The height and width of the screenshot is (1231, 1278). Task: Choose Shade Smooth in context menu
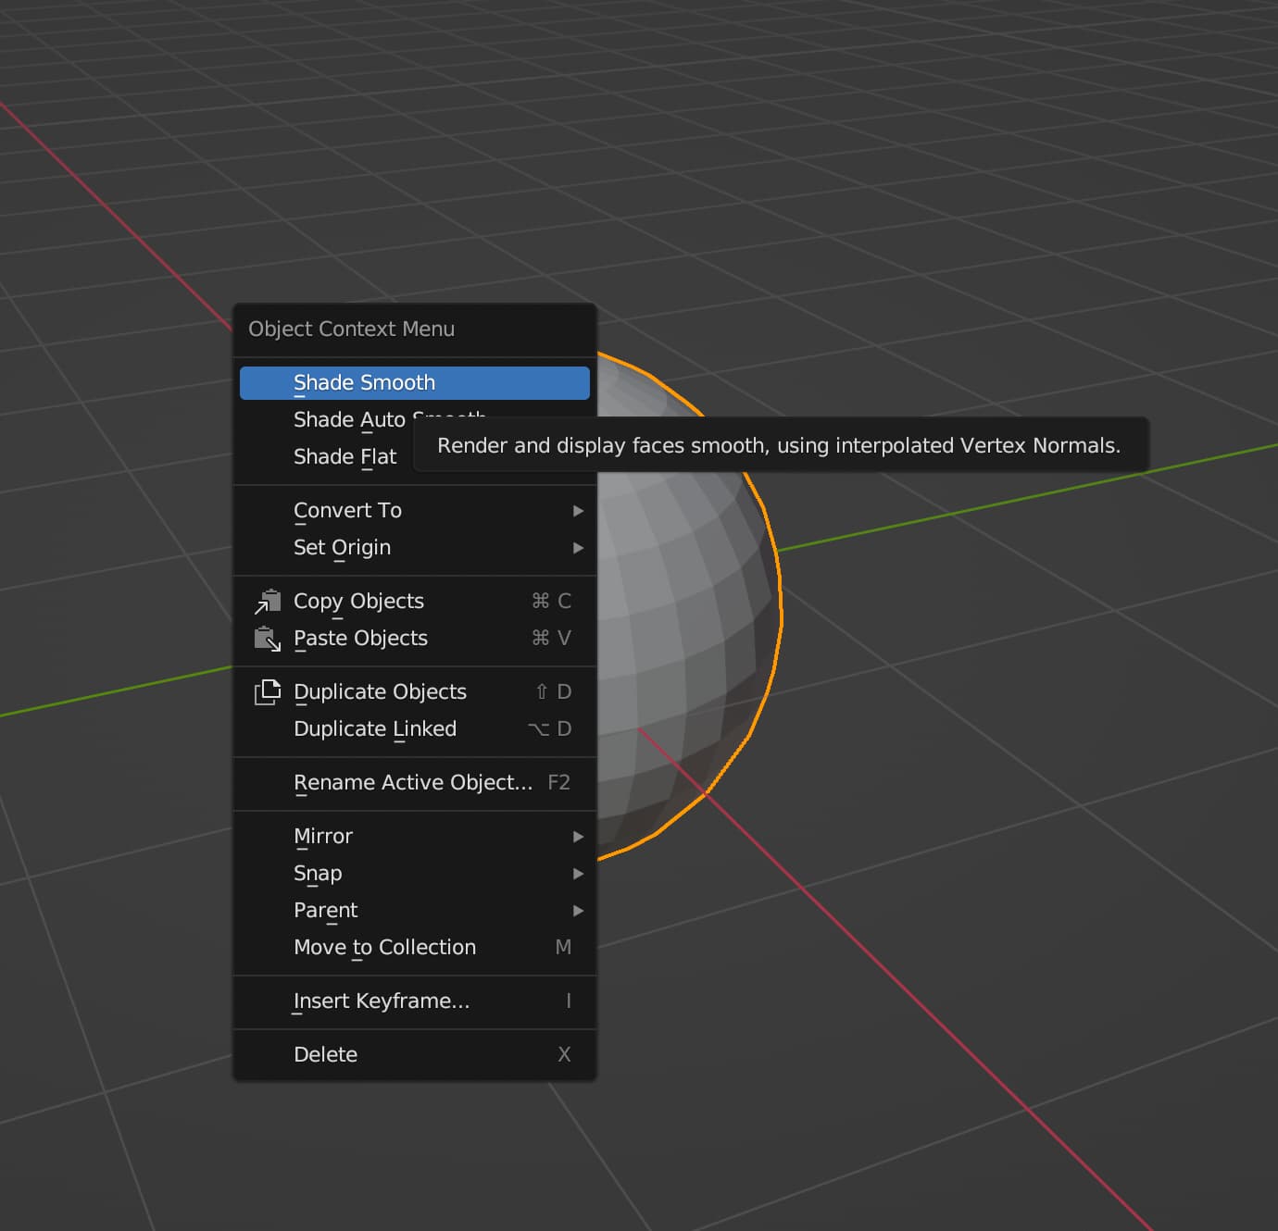pos(414,383)
